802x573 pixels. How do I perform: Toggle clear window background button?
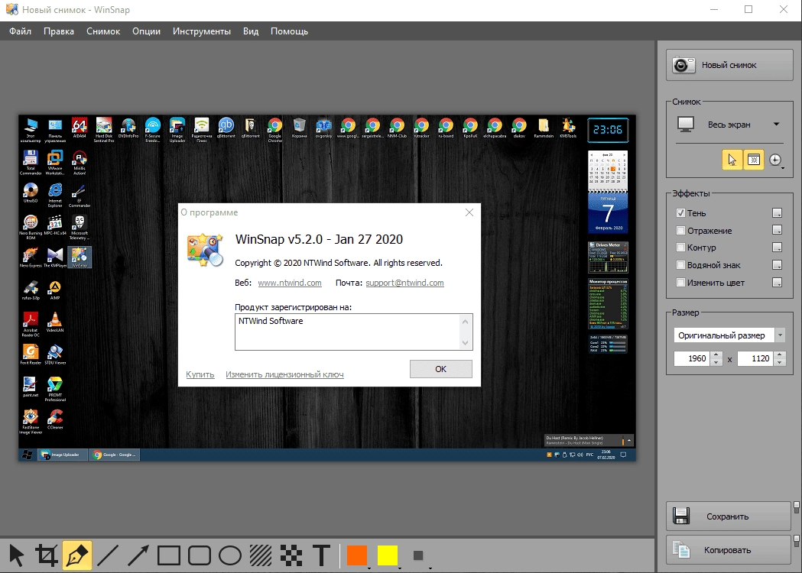753,160
